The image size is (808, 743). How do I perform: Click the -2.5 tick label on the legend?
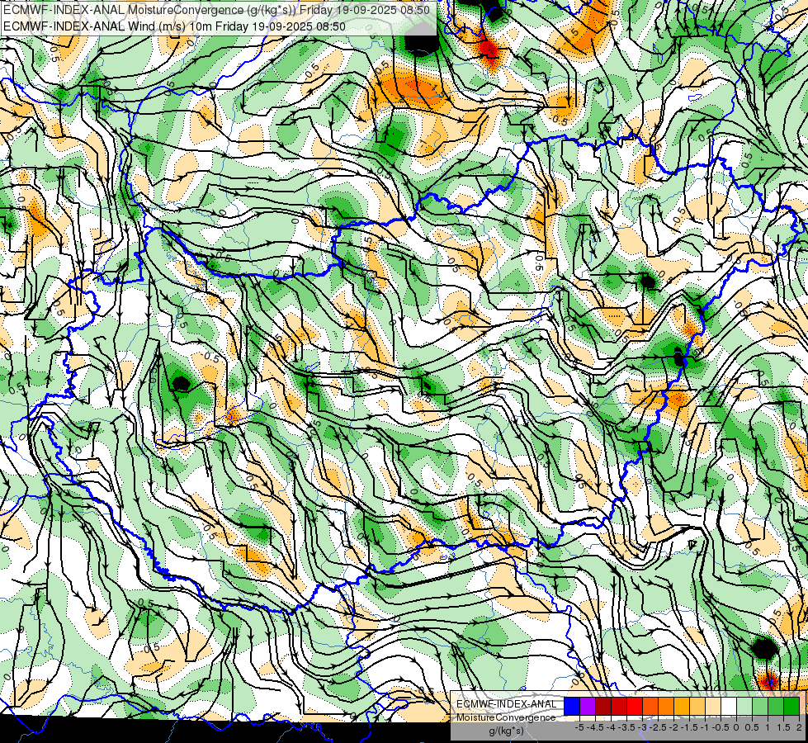[658, 727]
